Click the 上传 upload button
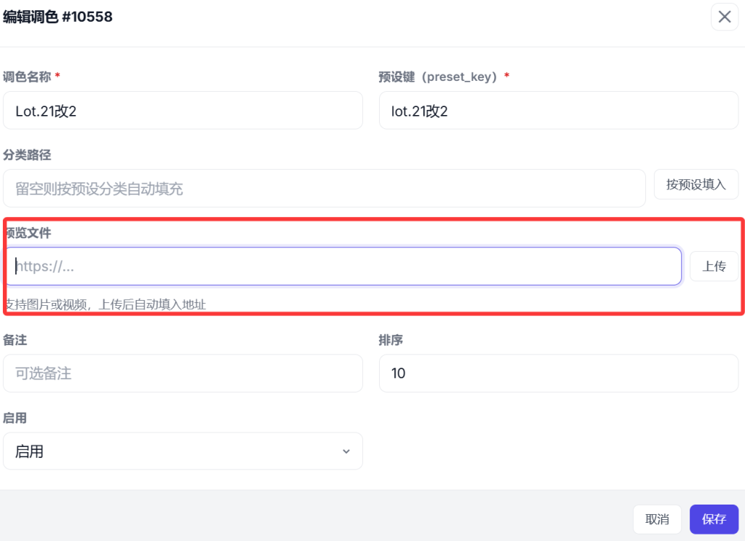745x541 pixels. click(x=714, y=266)
